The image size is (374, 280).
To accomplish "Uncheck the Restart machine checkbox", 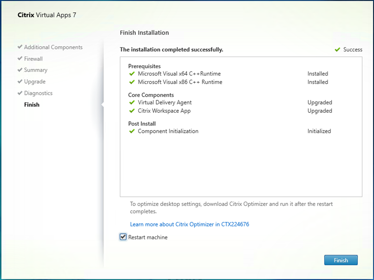I will pos(123,237).
